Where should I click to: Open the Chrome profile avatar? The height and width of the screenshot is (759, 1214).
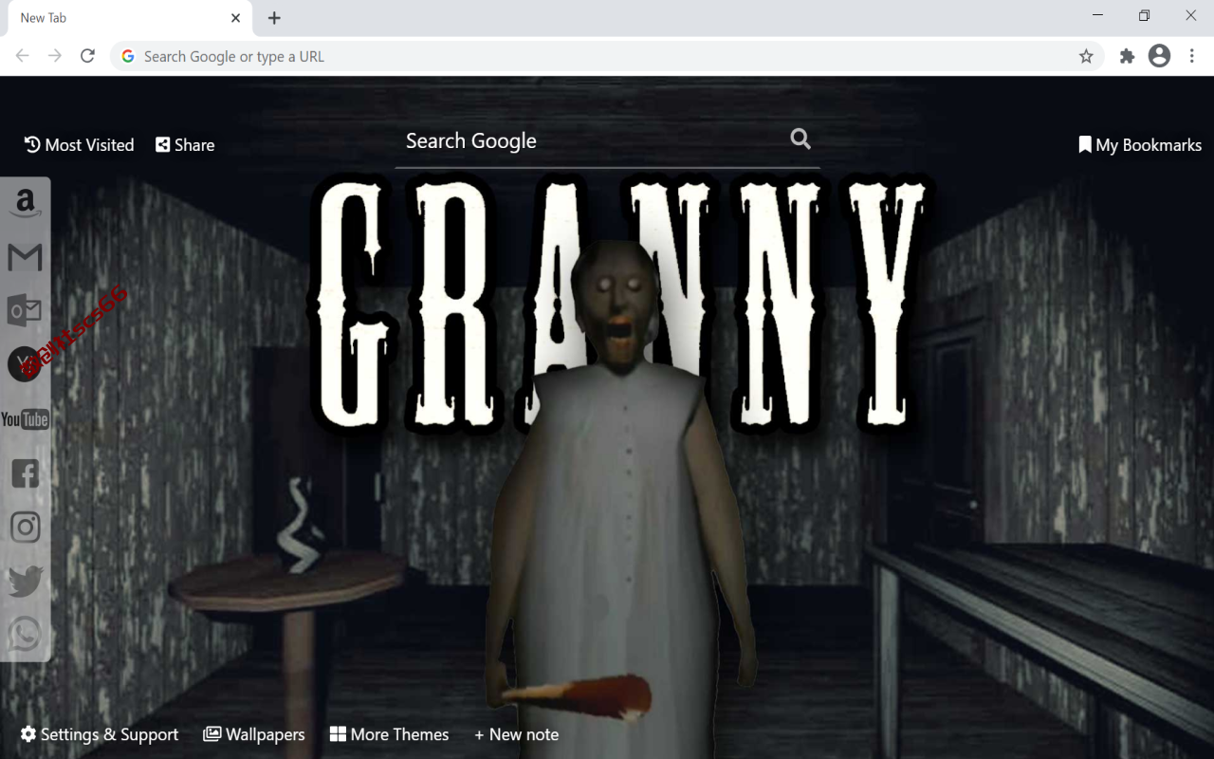(x=1159, y=56)
